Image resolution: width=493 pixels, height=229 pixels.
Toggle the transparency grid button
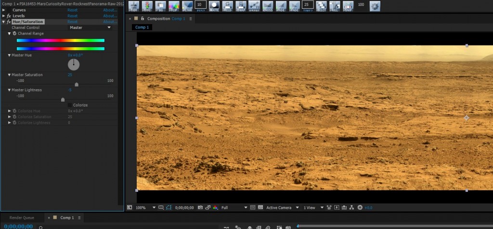pyautogui.click(x=260, y=207)
